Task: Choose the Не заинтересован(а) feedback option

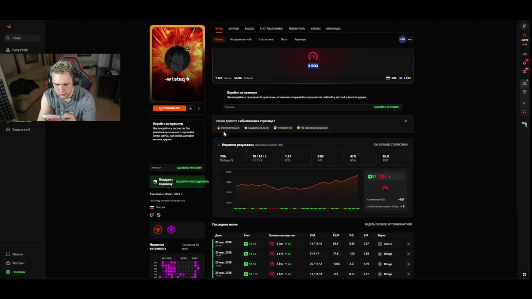Action: pos(312,128)
